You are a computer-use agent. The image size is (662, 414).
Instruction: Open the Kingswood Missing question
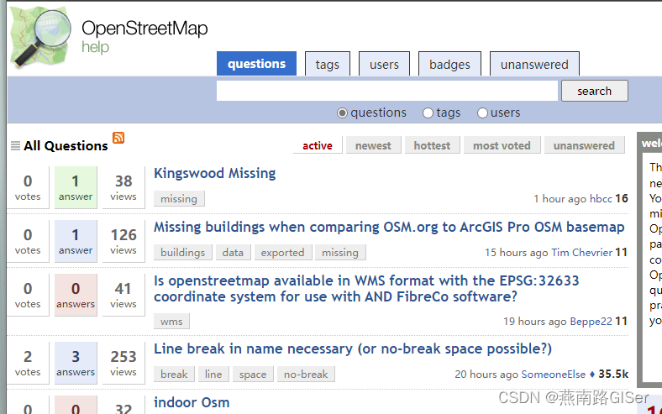(214, 173)
